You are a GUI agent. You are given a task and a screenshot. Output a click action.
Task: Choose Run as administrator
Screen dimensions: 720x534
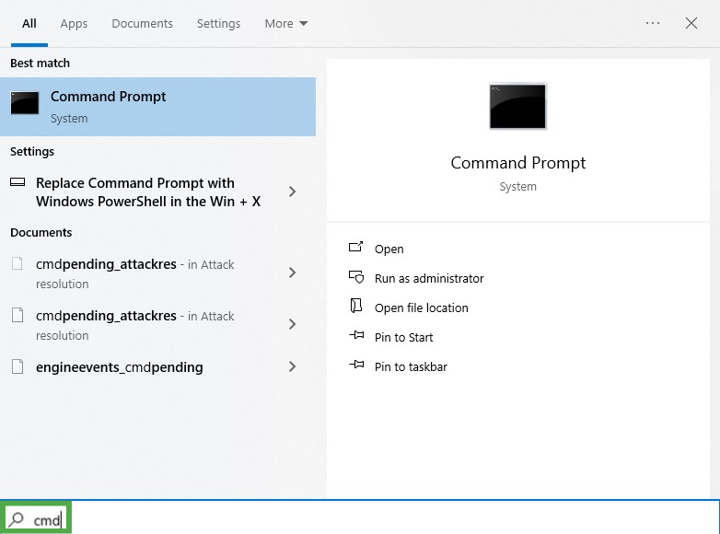(429, 278)
